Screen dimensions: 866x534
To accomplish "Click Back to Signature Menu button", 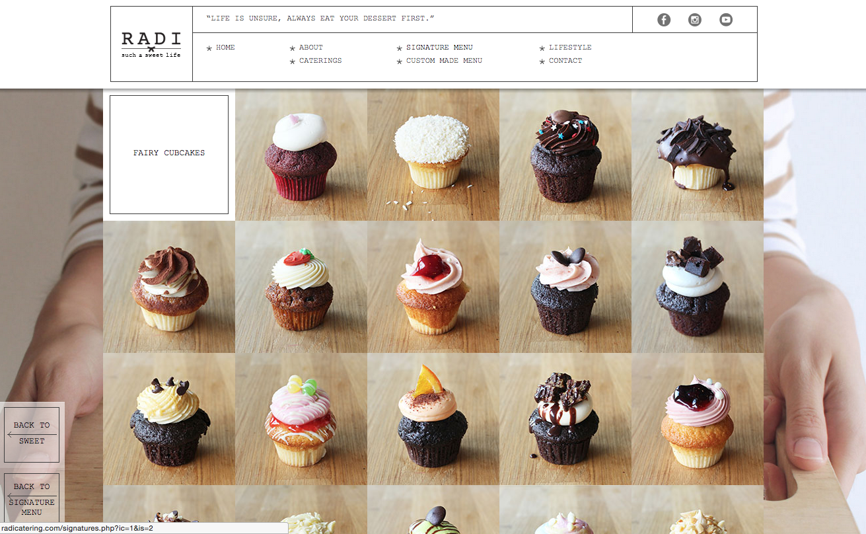I will 32,500.
